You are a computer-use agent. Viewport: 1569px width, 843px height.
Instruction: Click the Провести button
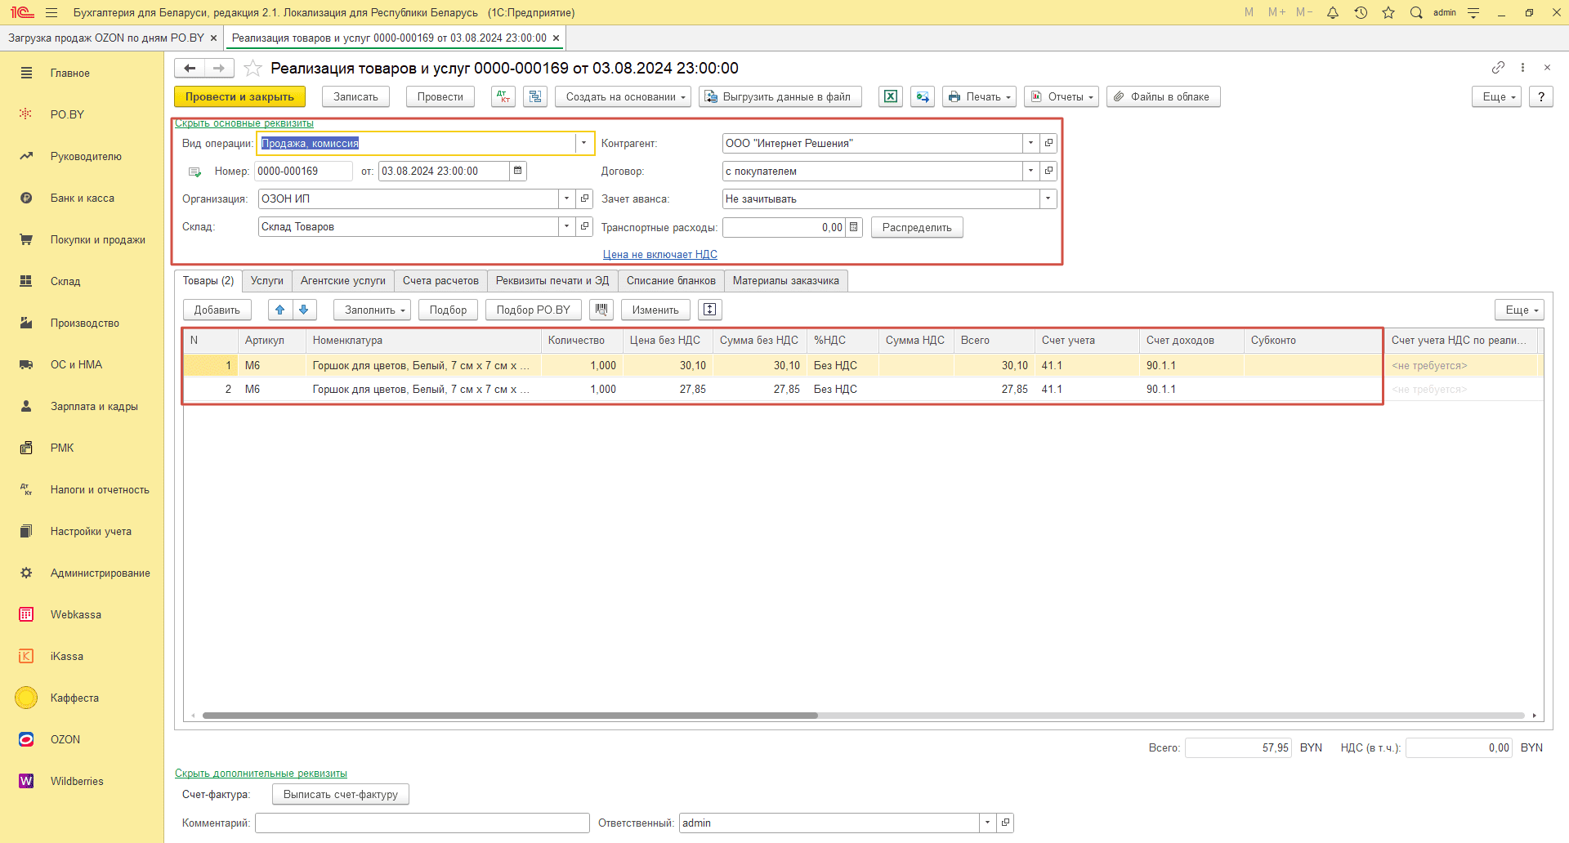(x=440, y=96)
